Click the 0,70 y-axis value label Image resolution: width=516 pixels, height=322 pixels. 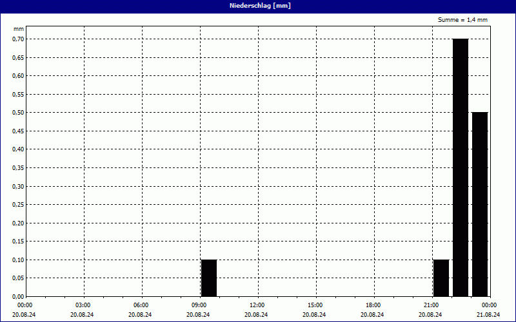pyautogui.click(x=17, y=39)
